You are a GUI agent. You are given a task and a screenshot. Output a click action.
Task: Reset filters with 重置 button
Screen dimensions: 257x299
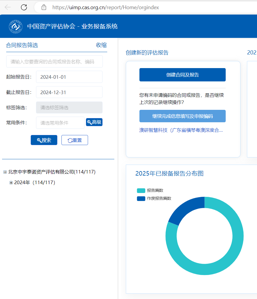tap(75, 140)
